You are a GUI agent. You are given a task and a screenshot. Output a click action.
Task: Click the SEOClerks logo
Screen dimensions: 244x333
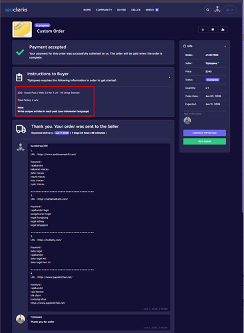(16, 10)
